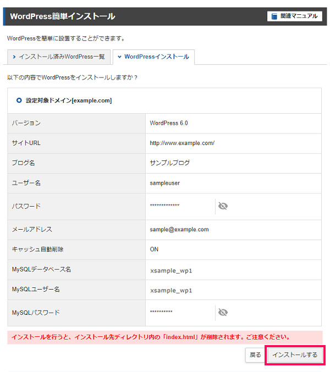This screenshot has height=372, width=330.
Task: Click the メールアドレス row label
Action: tap(32, 229)
